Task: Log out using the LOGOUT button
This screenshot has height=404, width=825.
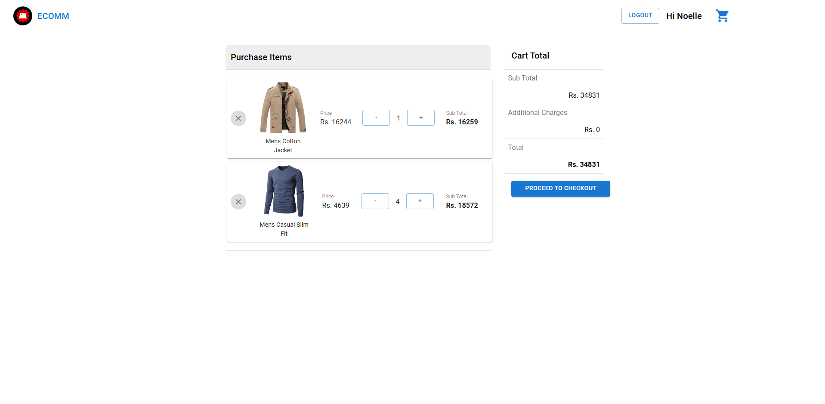Action: tap(640, 15)
